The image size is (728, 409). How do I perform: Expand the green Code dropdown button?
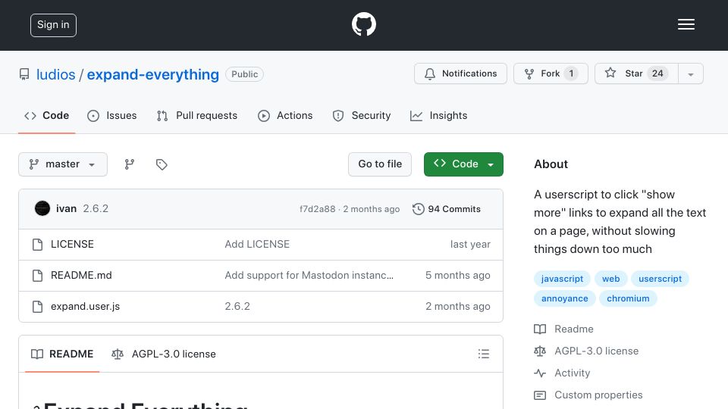[x=463, y=164]
